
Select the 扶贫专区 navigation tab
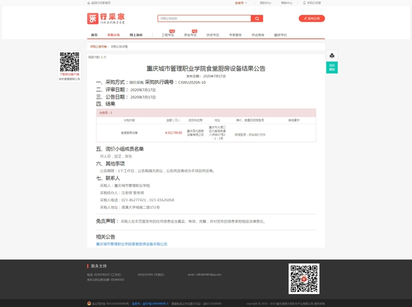pos(213,35)
